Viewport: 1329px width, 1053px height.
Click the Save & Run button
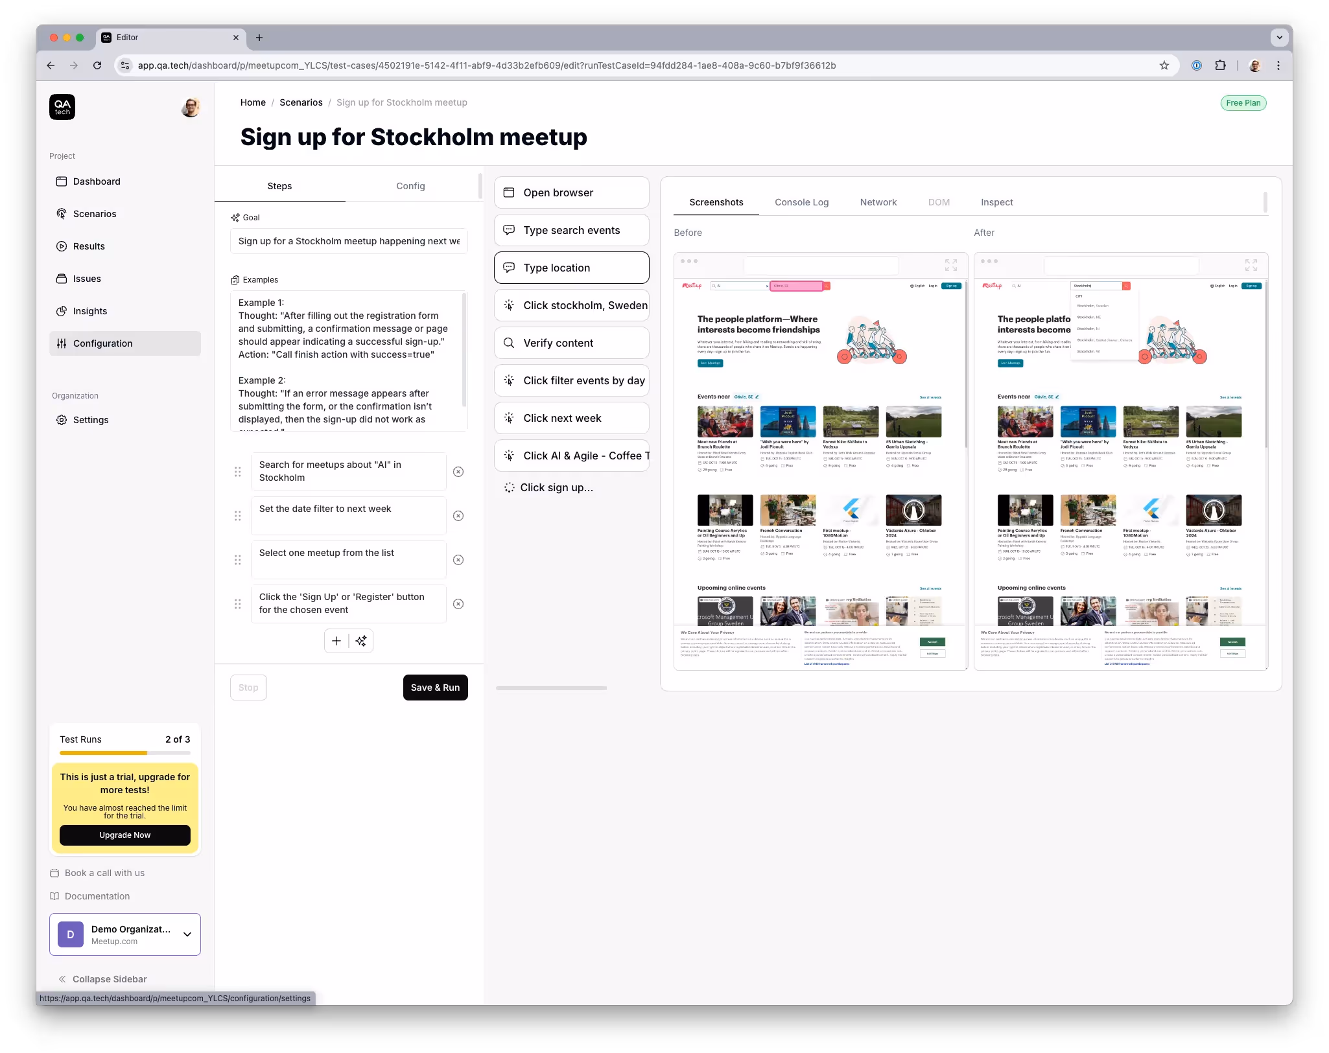[435, 688]
